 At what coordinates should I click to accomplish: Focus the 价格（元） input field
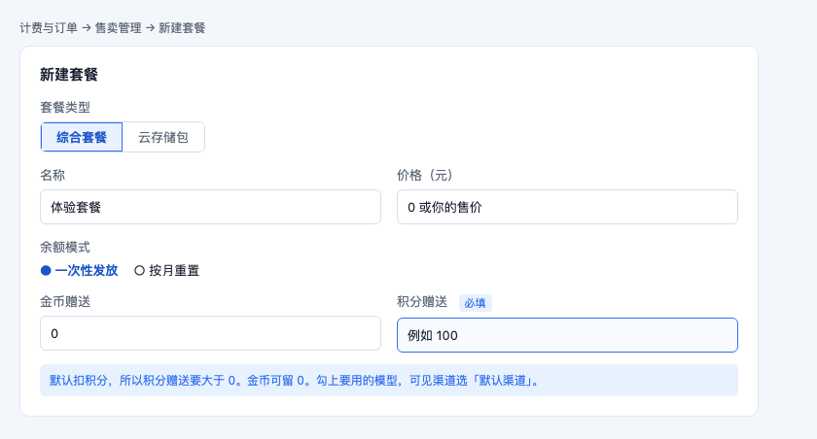[567, 207]
